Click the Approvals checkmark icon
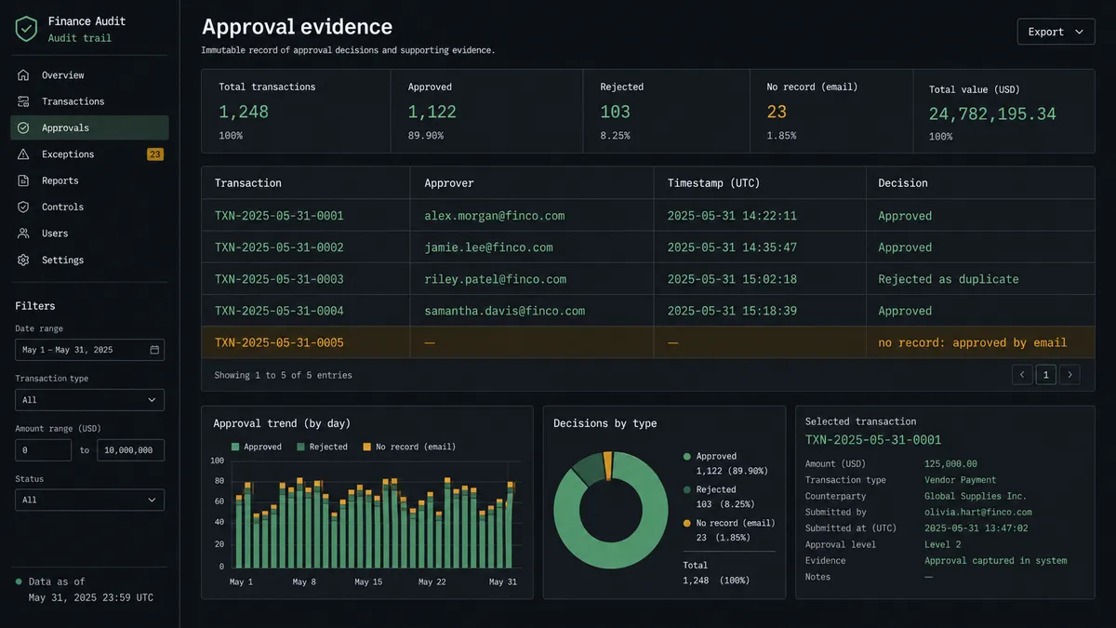Image resolution: width=1116 pixels, height=628 pixels. pos(23,127)
